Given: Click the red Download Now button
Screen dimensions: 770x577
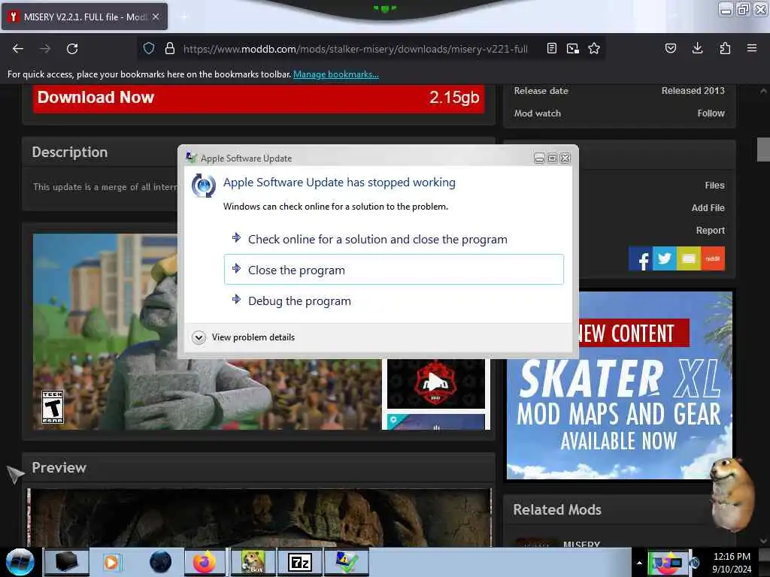Looking at the screenshot, I should (x=259, y=98).
